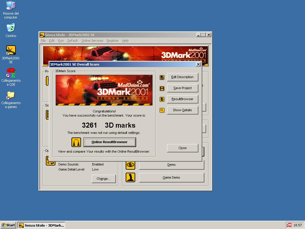Click the 3DMark2001 banner in the main window

[125, 54]
